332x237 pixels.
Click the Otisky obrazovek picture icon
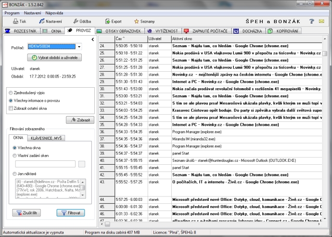(99, 31)
